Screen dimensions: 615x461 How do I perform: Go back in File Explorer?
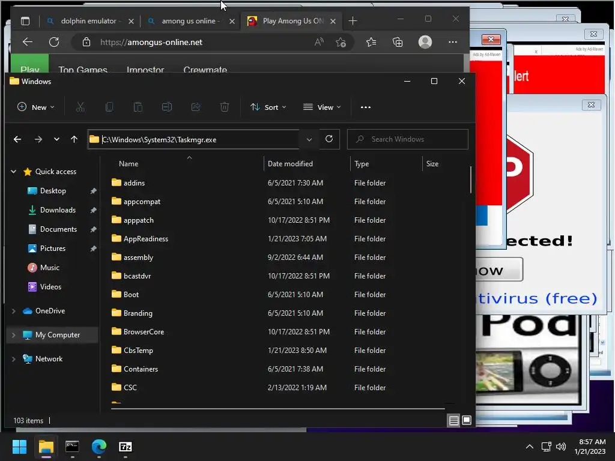[x=17, y=139]
